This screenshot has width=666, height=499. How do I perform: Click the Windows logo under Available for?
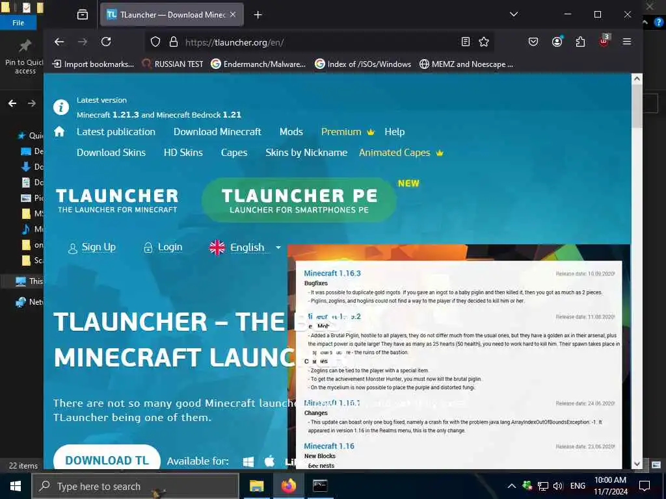248,462
